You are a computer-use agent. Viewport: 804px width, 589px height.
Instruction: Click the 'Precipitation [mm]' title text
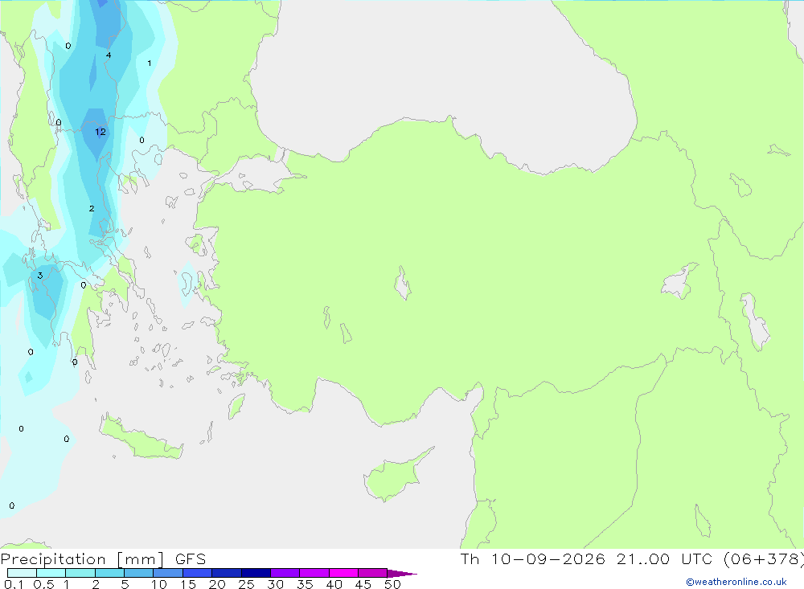point(82,559)
